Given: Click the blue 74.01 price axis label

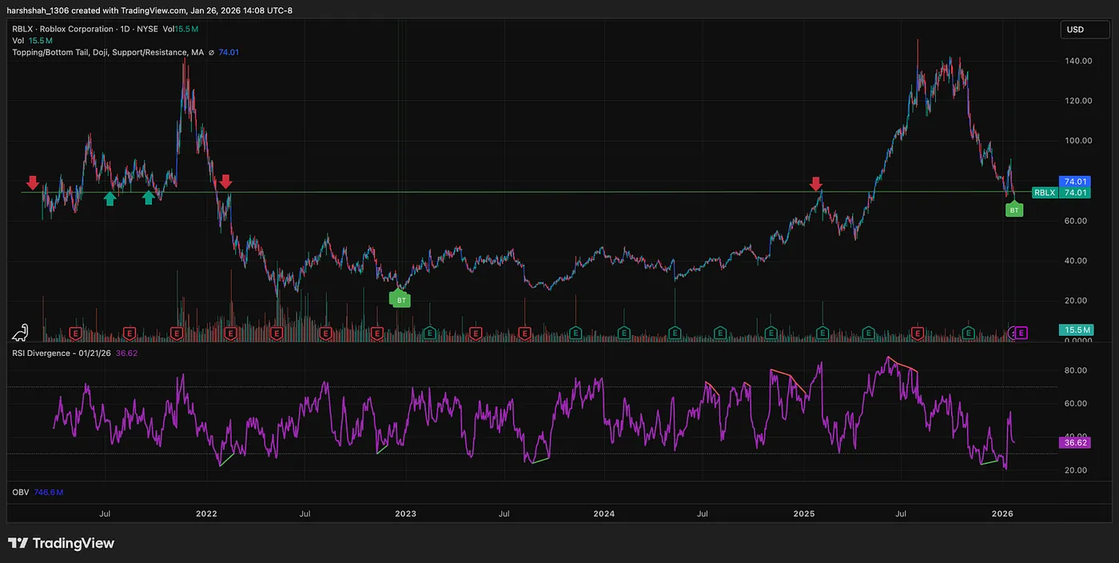Looking at the screenshot, I should coord(1074,182).
